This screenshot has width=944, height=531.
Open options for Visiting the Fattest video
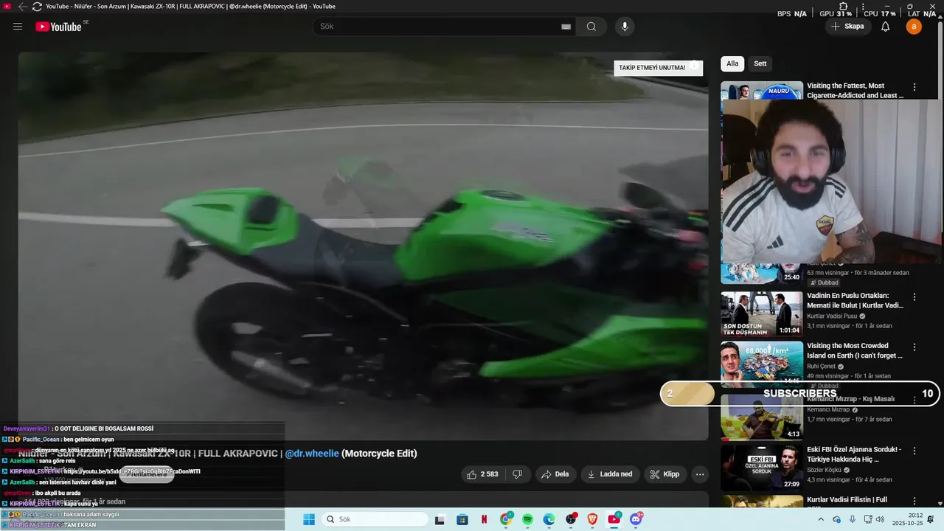[x=914, y=87]
